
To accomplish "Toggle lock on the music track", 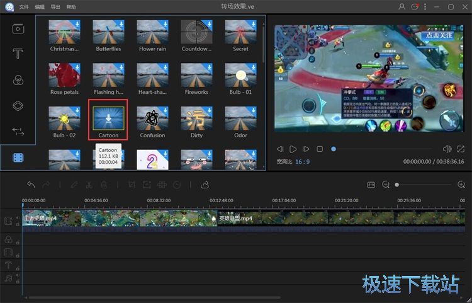I will coord(18,282).
